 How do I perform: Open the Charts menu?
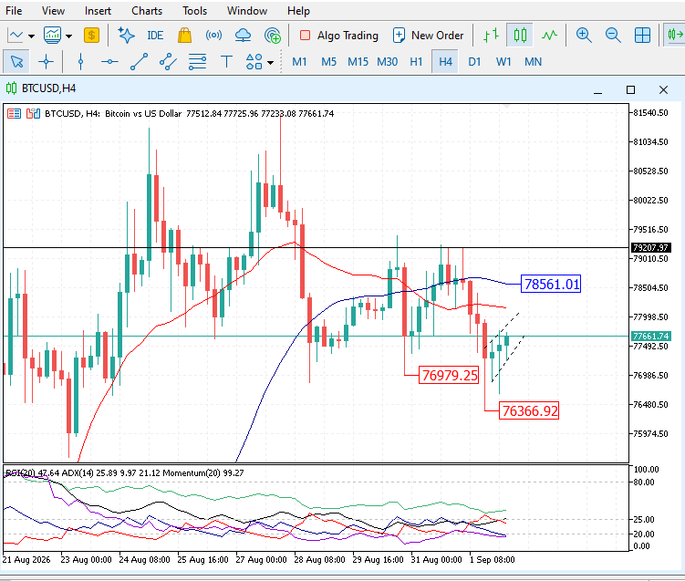(x=147, y=10)
